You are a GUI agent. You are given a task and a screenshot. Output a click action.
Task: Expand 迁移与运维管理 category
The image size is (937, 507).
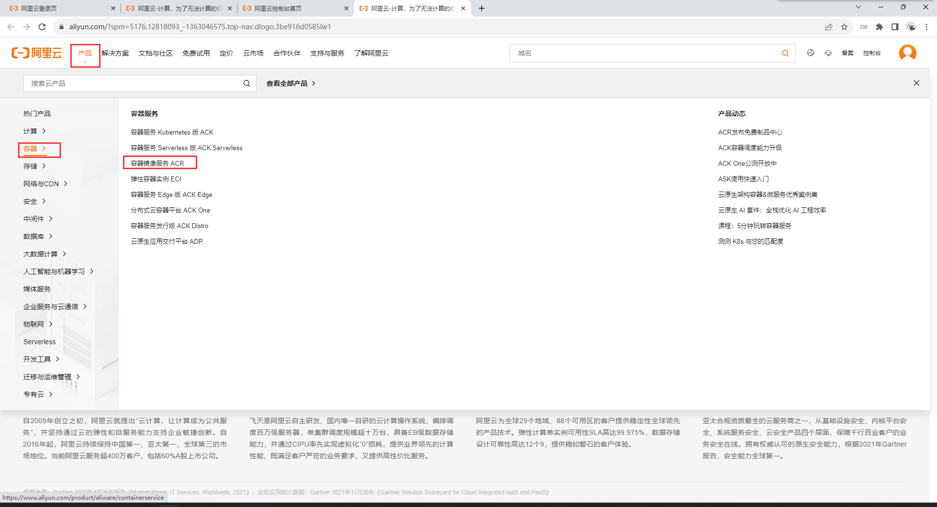(x=52, y=377)
